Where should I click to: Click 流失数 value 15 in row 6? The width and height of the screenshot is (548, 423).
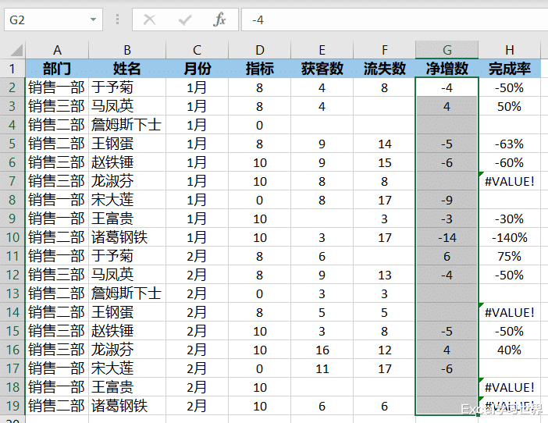click(384, 162)
